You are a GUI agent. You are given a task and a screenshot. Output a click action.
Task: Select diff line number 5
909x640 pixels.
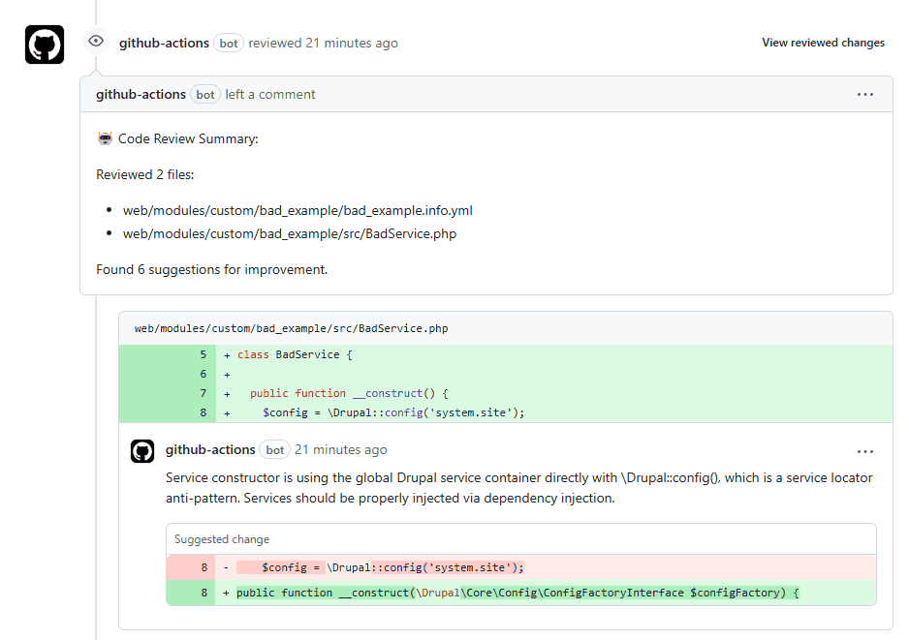point(203,354)
